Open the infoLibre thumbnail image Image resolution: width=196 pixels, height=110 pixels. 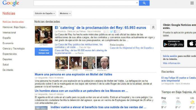(89, 63)
